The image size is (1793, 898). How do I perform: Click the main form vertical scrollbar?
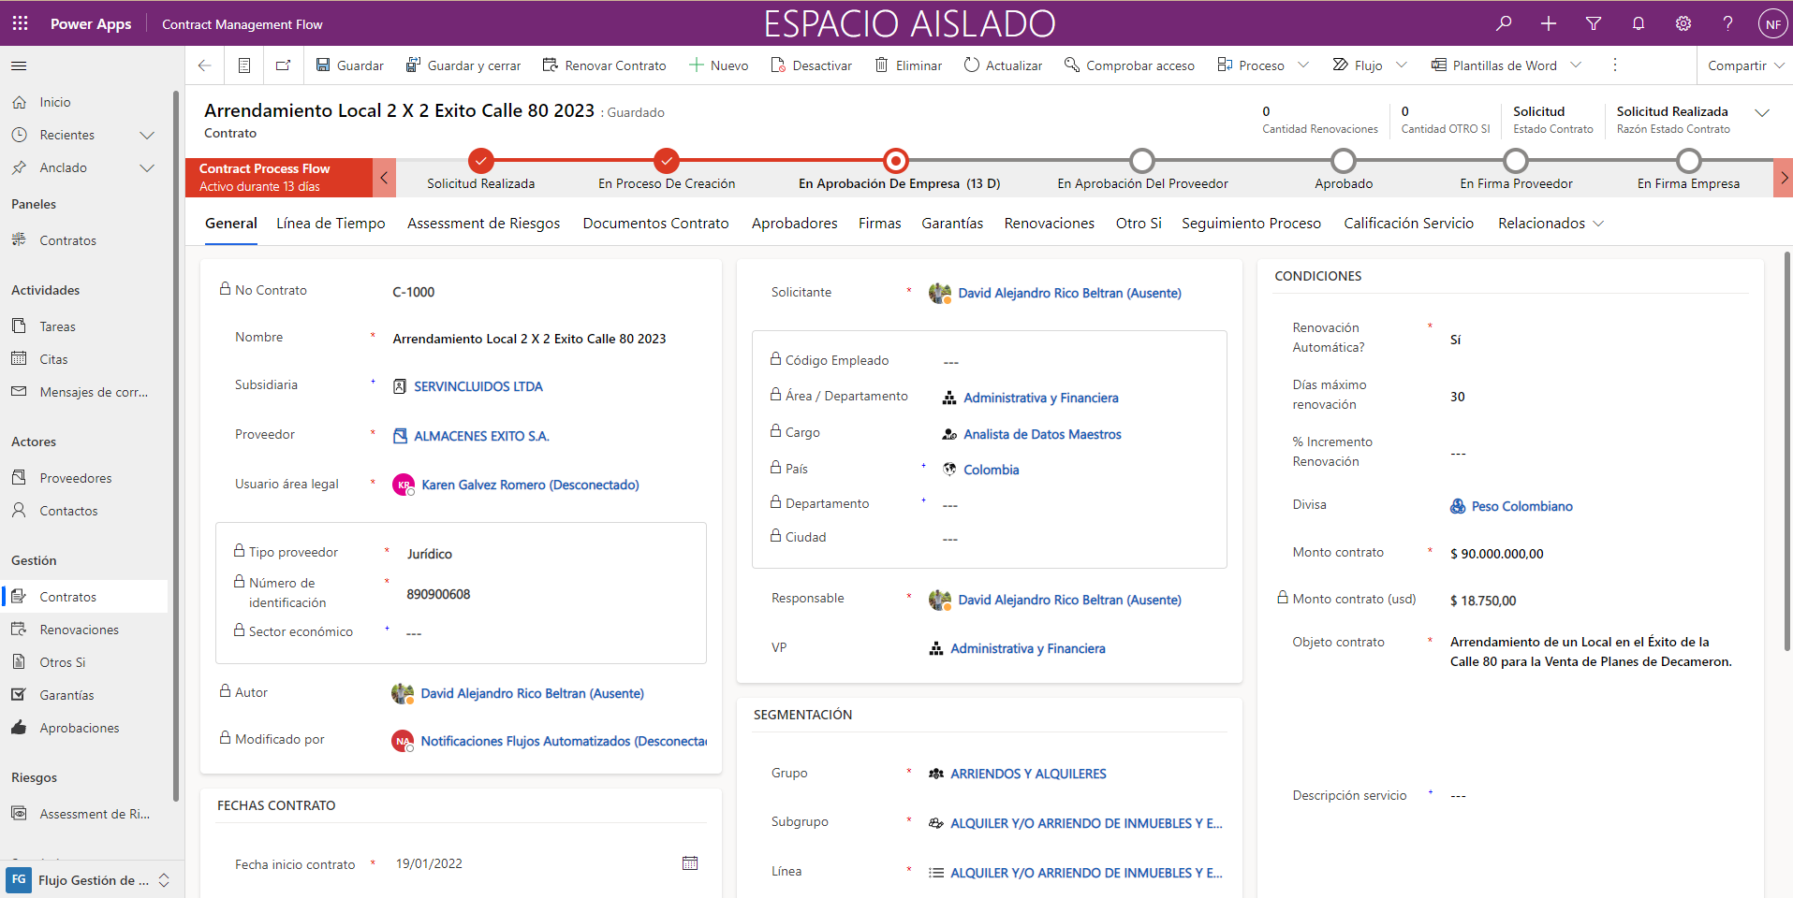(x=1786, y=451)
